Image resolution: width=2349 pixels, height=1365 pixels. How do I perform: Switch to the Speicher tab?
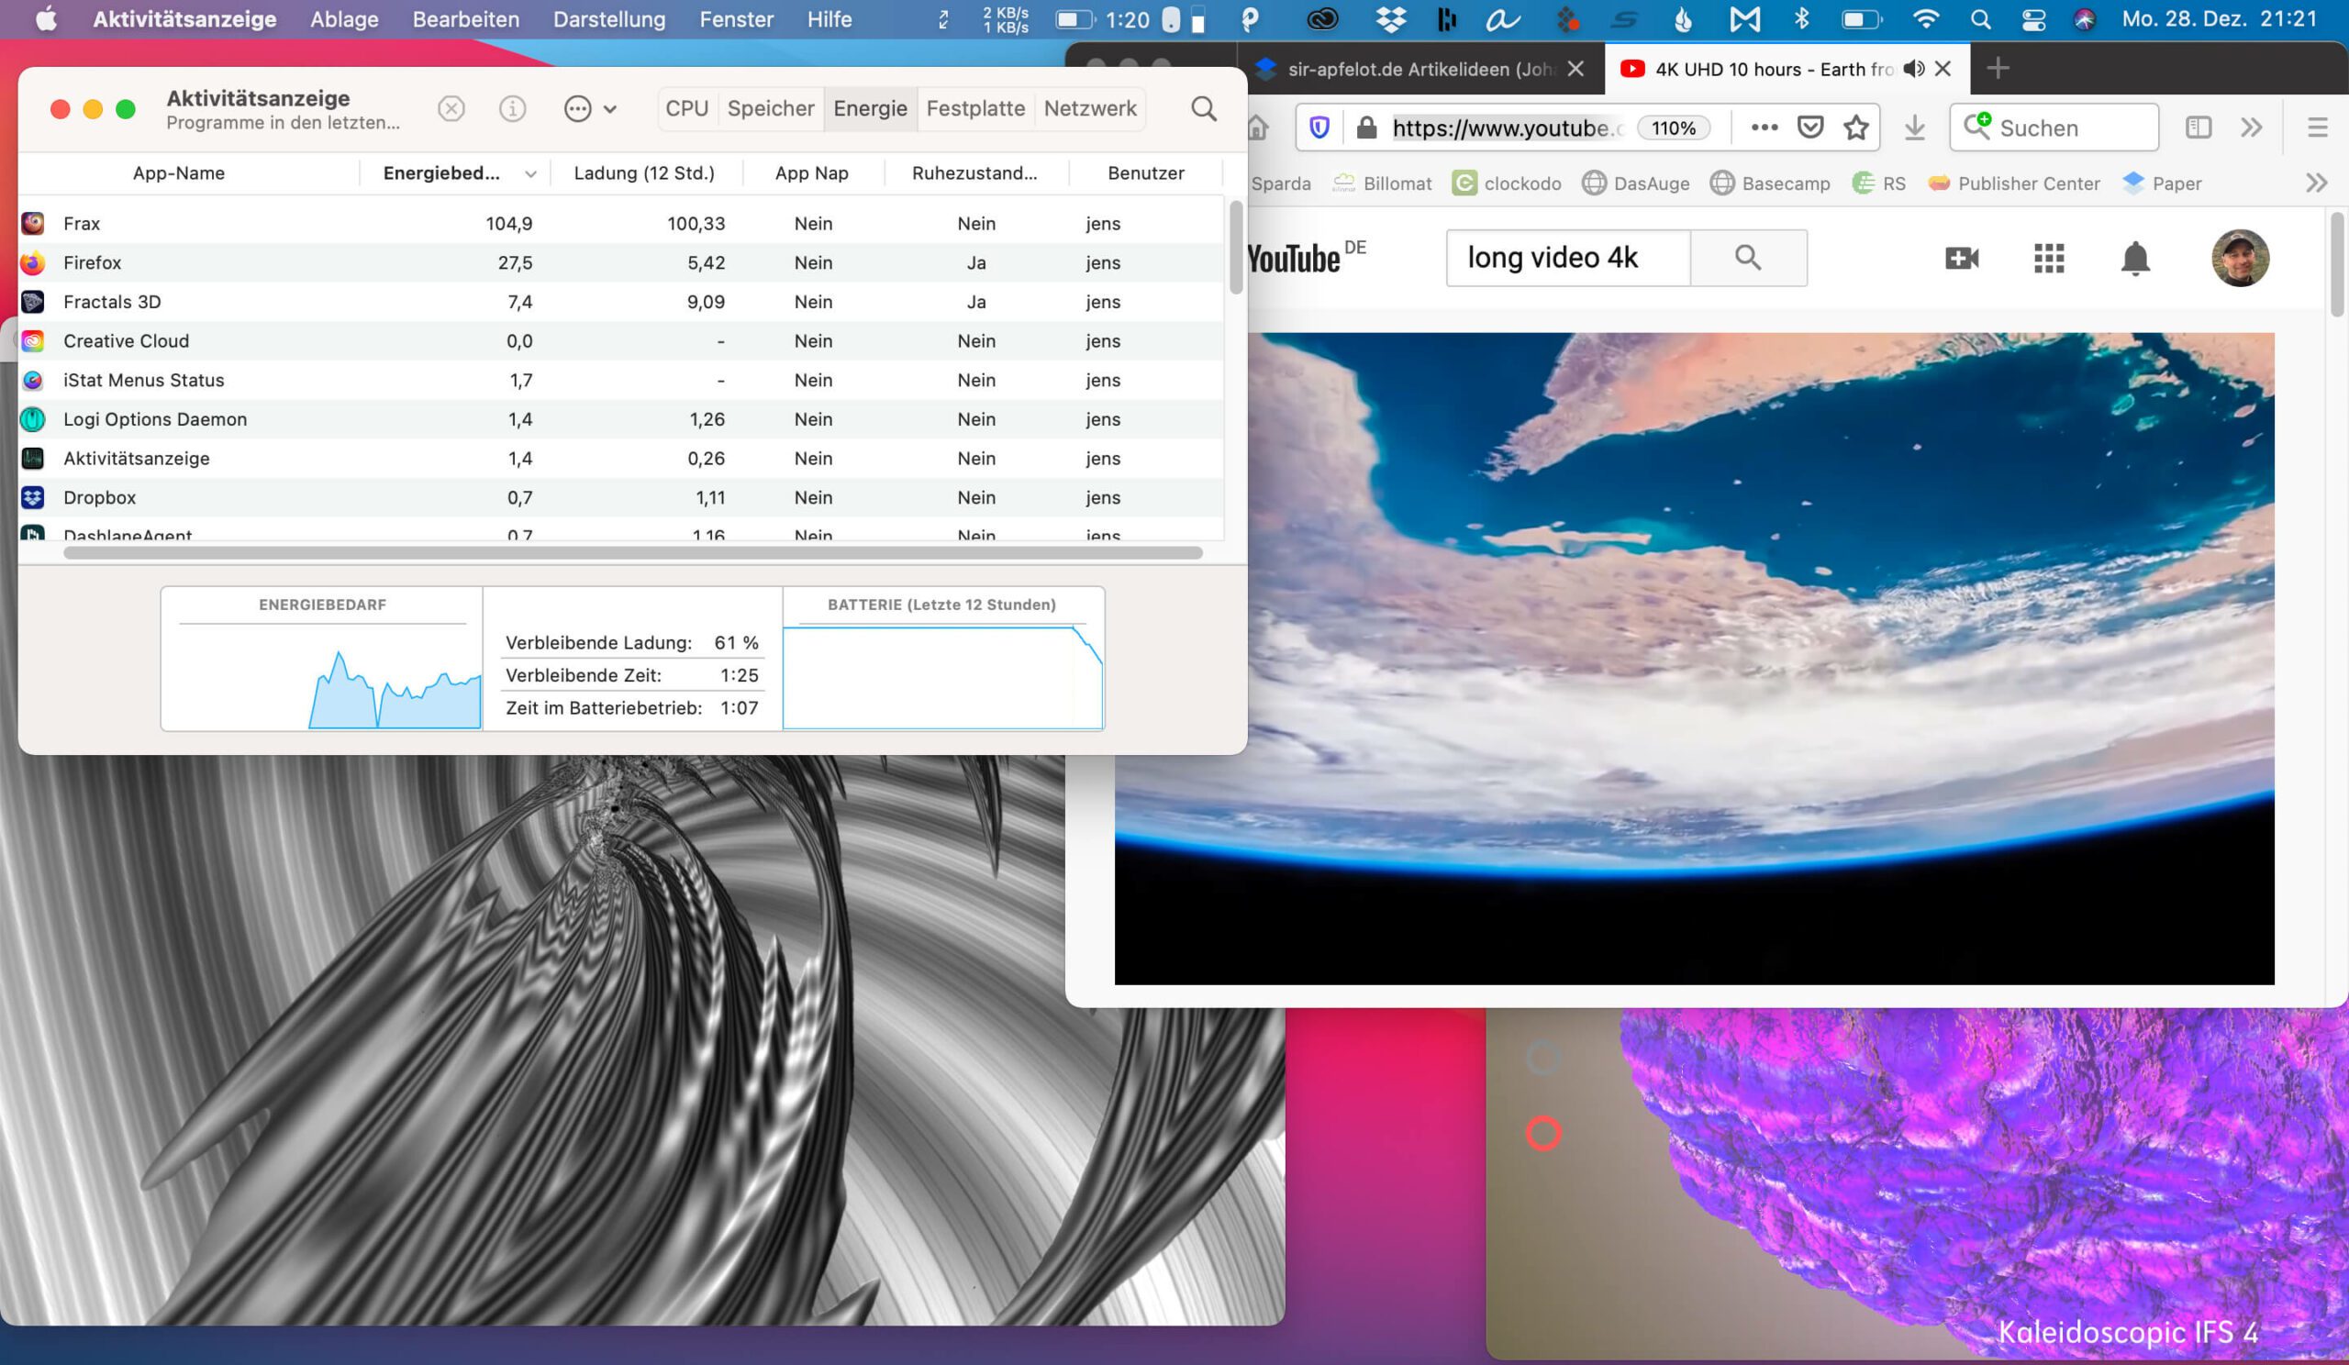pyautogui.click(x=771, y=108)
